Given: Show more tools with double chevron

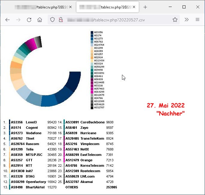Looking at the screenshot, I should point(186,20).
